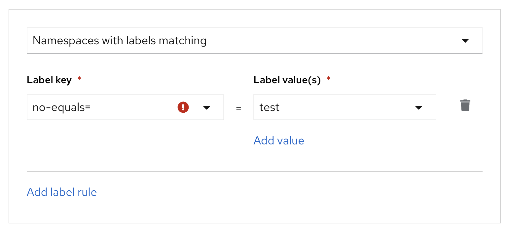Focus the "test" label value text
510x230 pixels.
pos(270,107)
